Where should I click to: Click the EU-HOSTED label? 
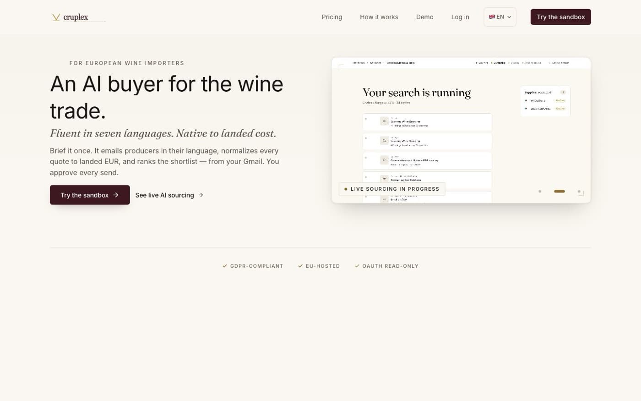(319, 266)
